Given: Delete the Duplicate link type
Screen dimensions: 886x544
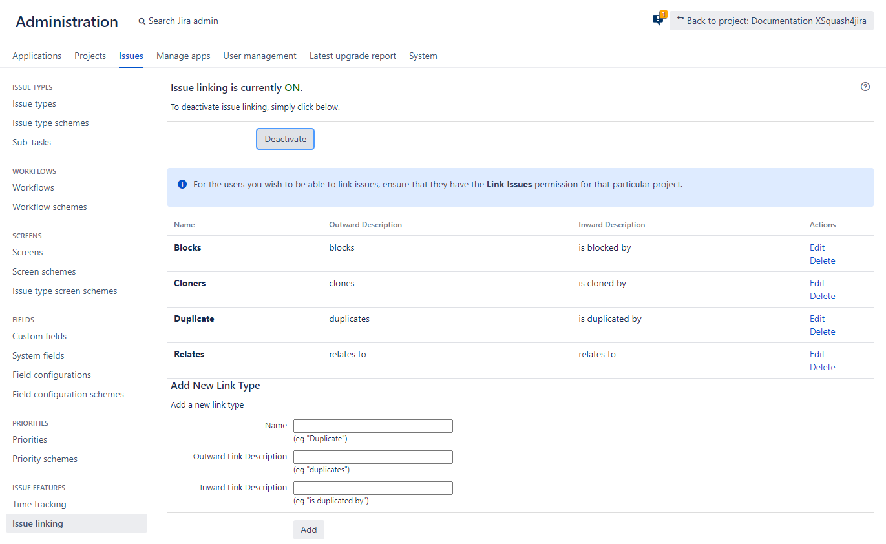Looking at the screenshot, I should 822,331.
